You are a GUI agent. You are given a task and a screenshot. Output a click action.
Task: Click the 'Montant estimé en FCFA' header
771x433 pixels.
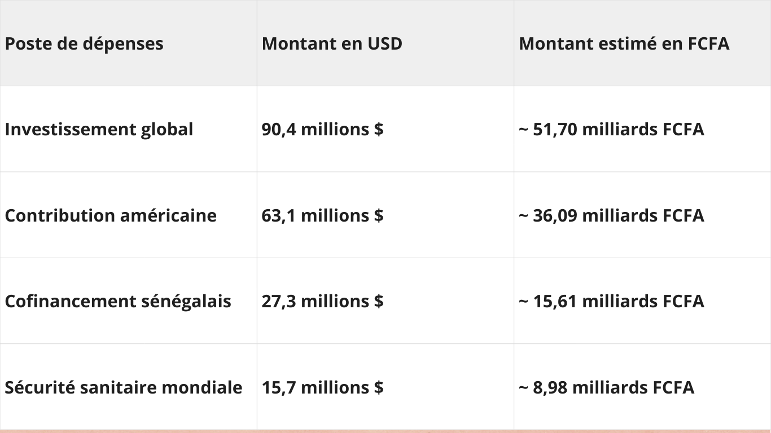pos(624,44)
